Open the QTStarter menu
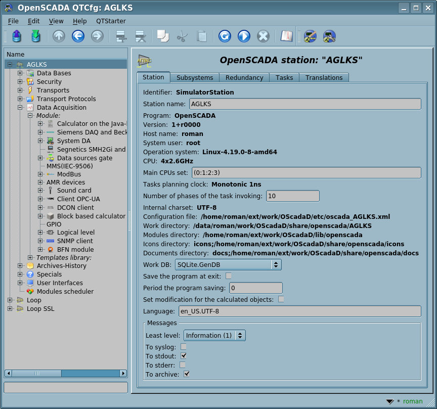The width and height of the screenshot is (437, 409). click(x=111, y=21)
